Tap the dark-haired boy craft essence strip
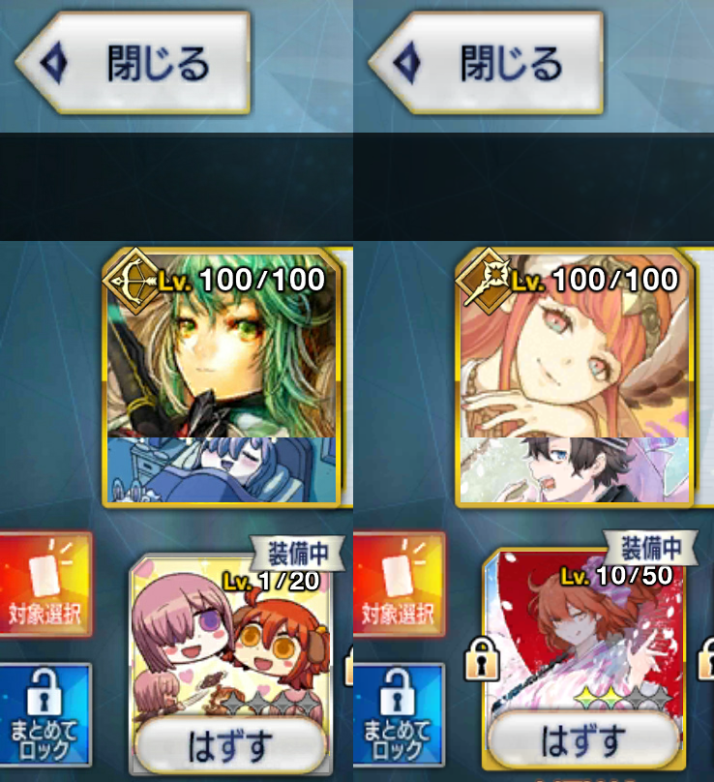 [x=575, y=469]
